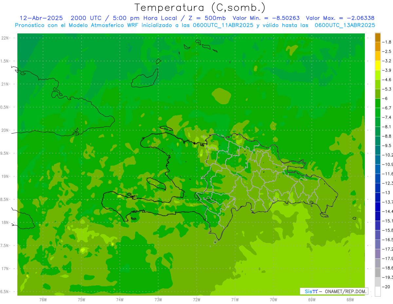Screen dimensions: 393x304
Task: Click the -3.9 colorbar value label
Action: [x=387, y=70]
